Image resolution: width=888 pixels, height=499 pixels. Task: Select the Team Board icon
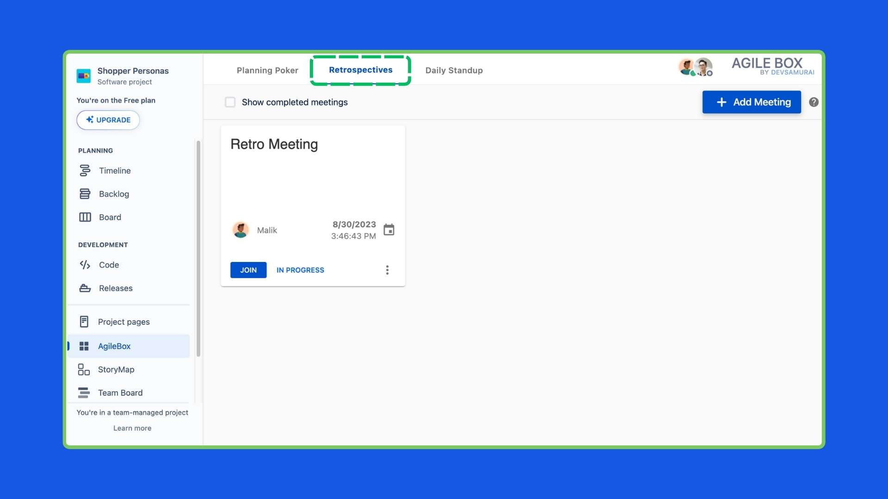coord(84,392)
